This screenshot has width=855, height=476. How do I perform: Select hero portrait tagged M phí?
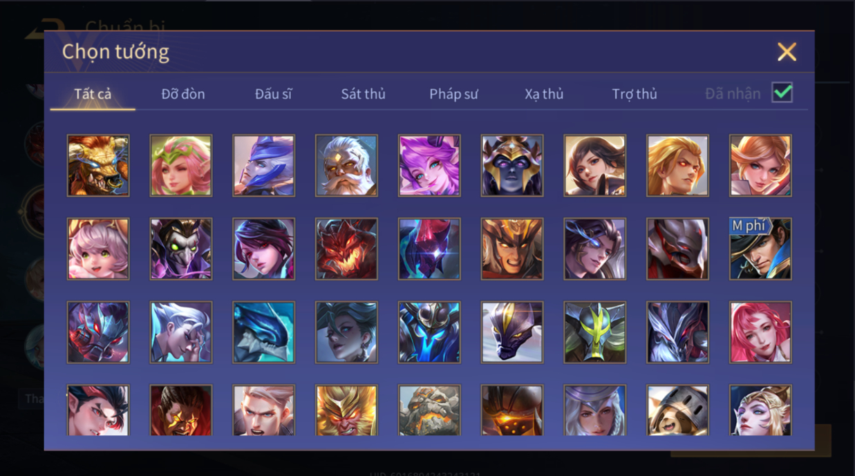click(x=760, y=249)
